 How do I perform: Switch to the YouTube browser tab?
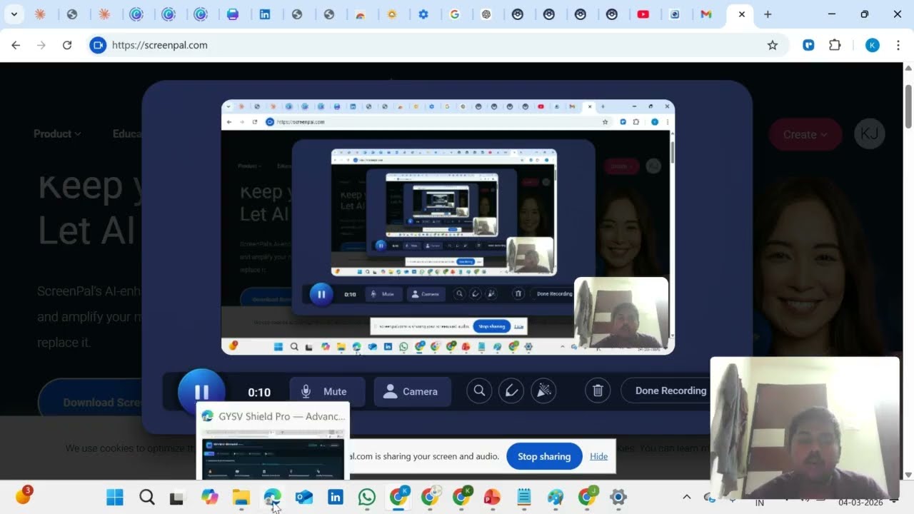coord(643,14)
